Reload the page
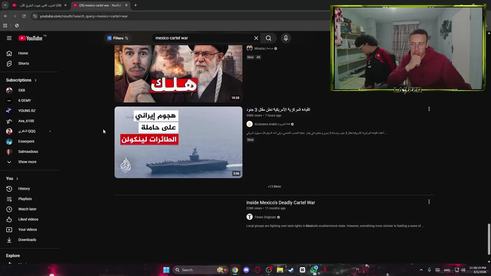The width and height of the screenshot is (491, 276). click(x=24, y=16)
